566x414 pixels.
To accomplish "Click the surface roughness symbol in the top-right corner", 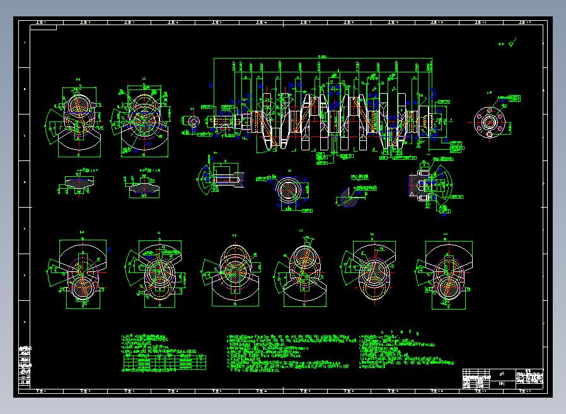I will [x=508, y=43].
